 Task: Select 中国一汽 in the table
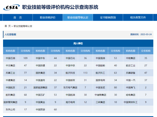130,80
